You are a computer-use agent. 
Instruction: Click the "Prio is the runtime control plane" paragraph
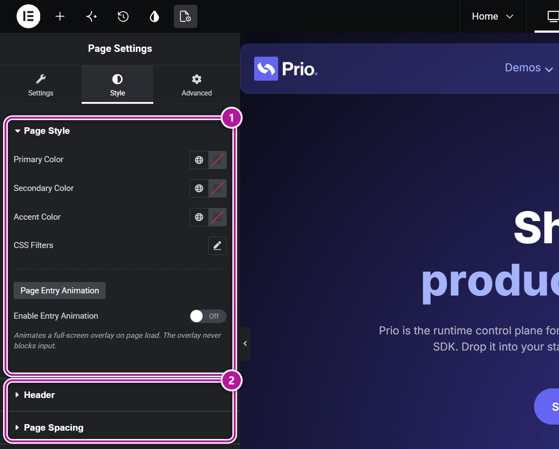469,338
